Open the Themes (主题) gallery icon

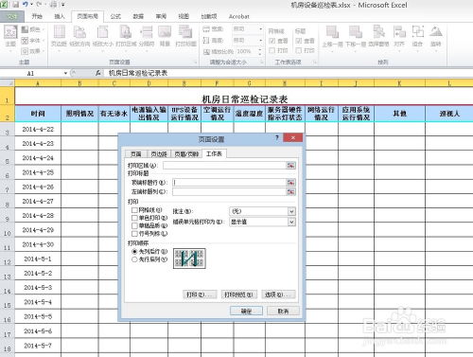pos(10,32)
